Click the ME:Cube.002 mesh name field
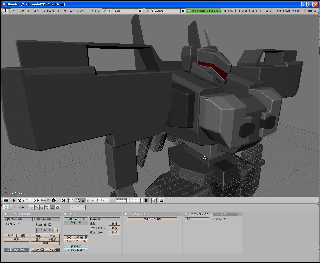 20,219
